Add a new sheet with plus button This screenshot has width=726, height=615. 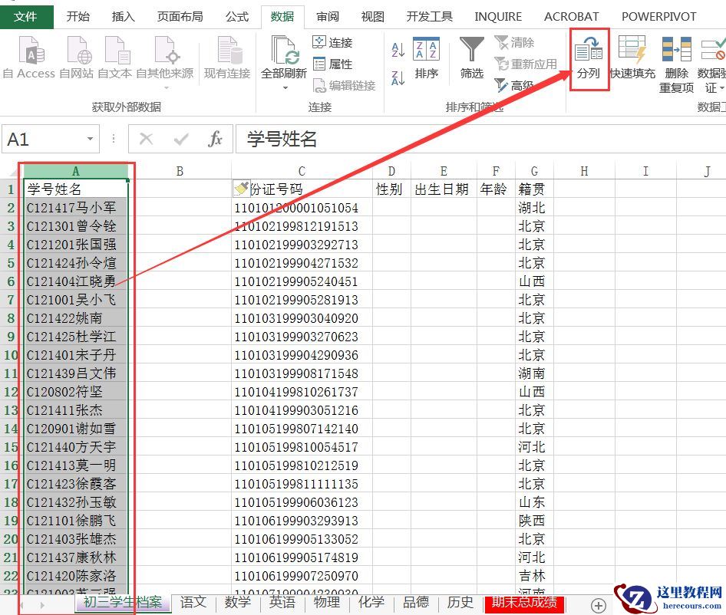[x=598, y=605]
